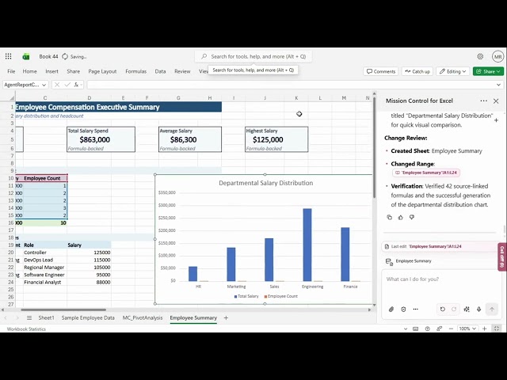
Task: Select the $863,000 Total Salary Spend cell
Action: pyautogui.click(x=101, y=139)
